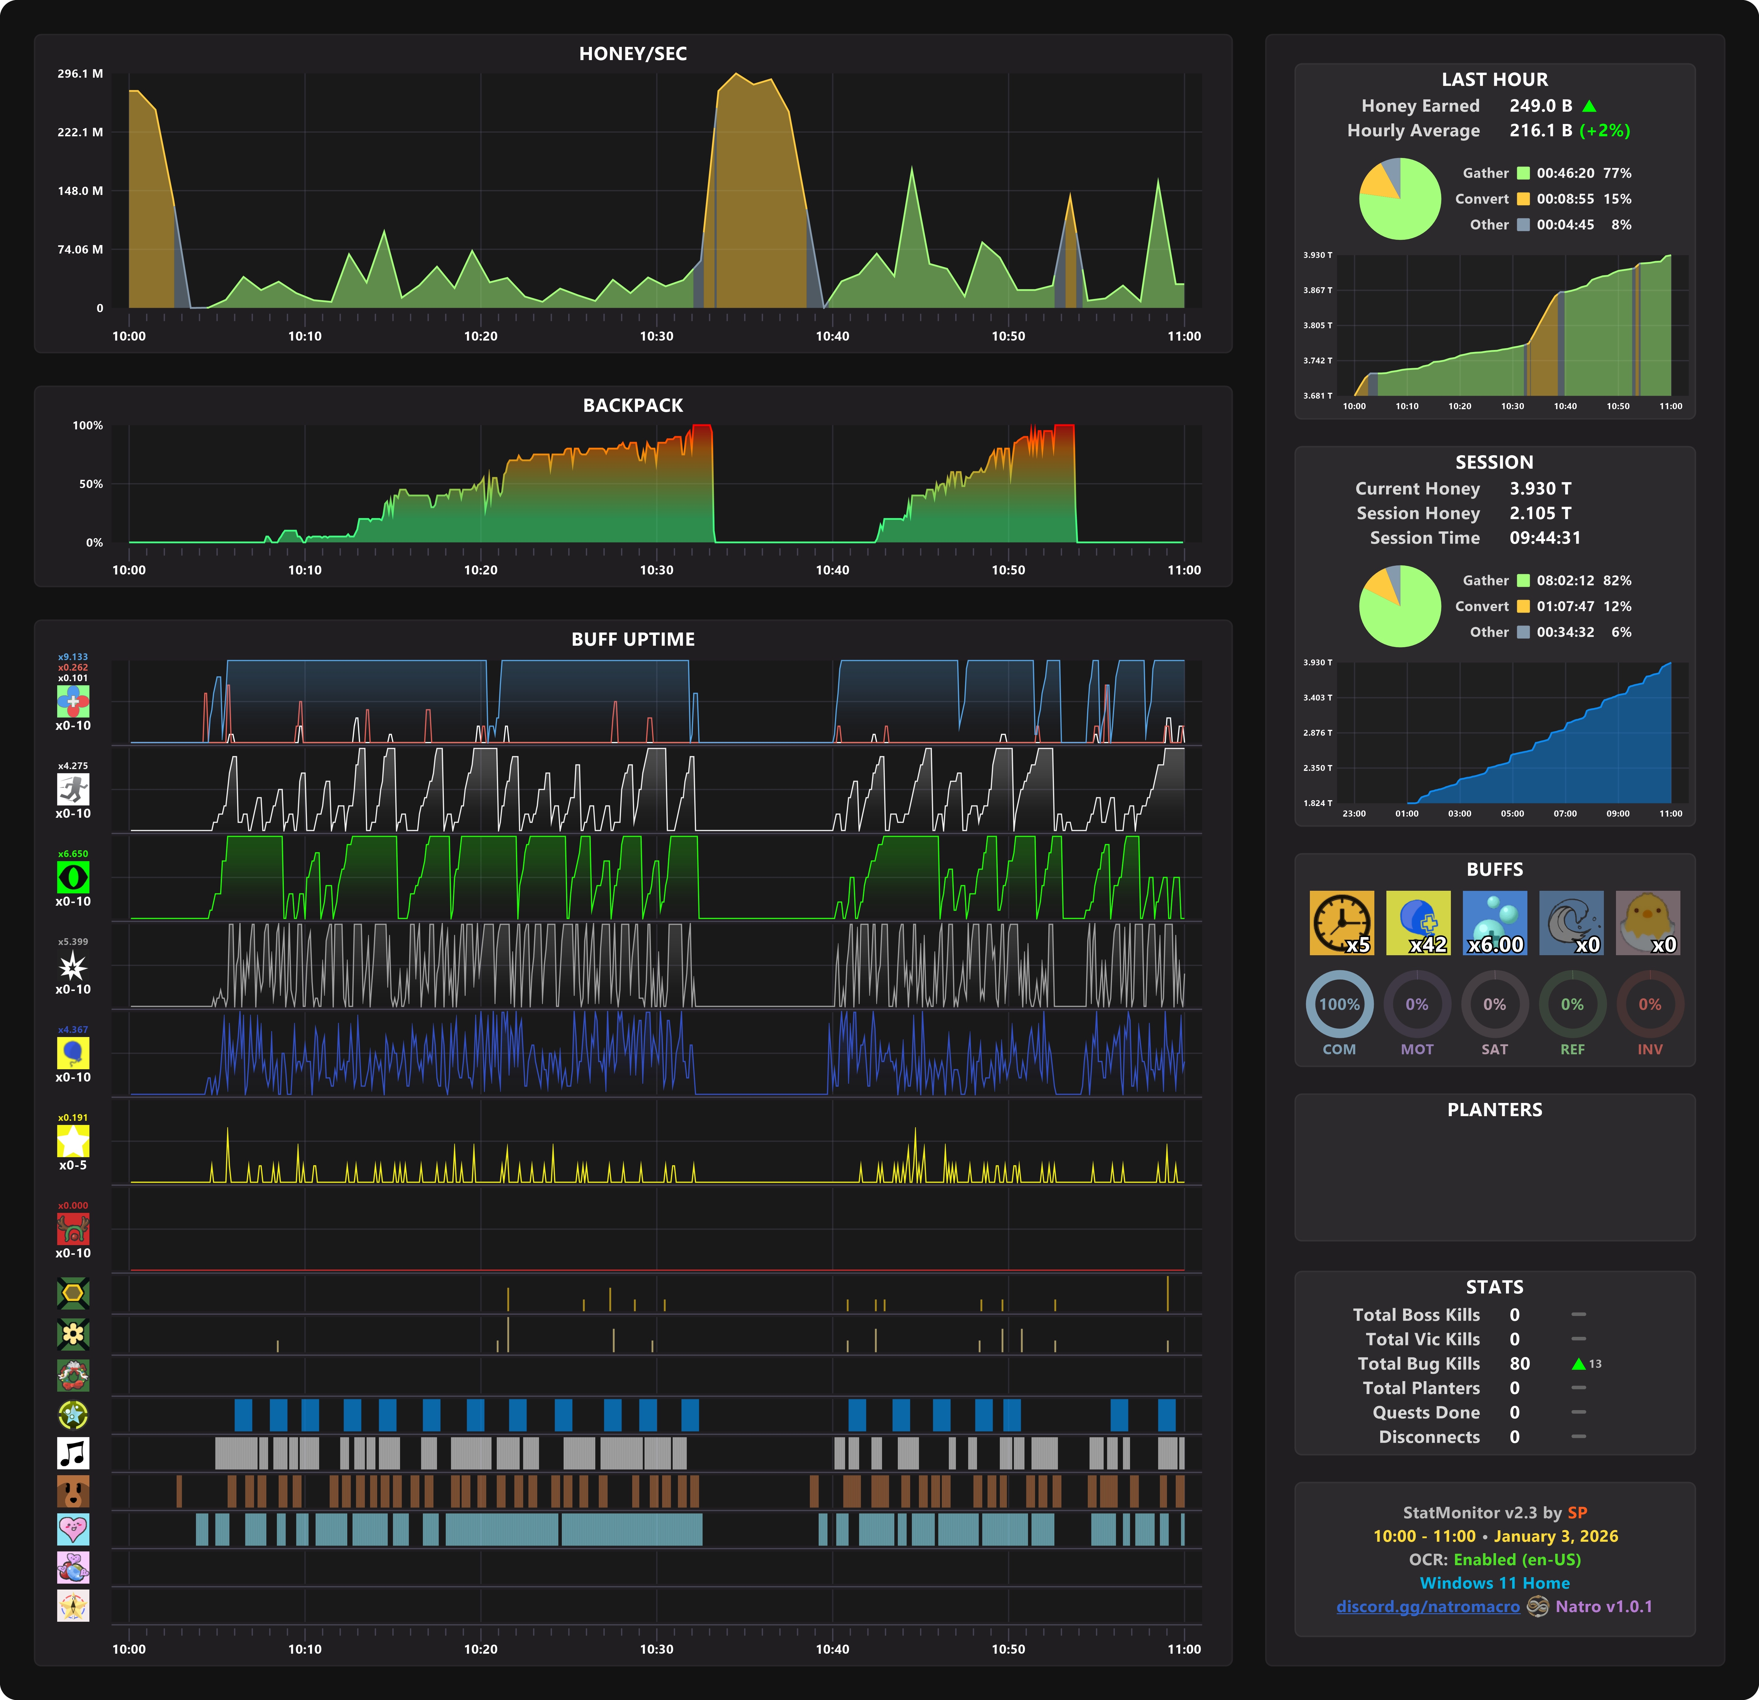The image size is (1759, 1700).
Task: Click the yellow star buff icon
Action: pos(73,1141)
